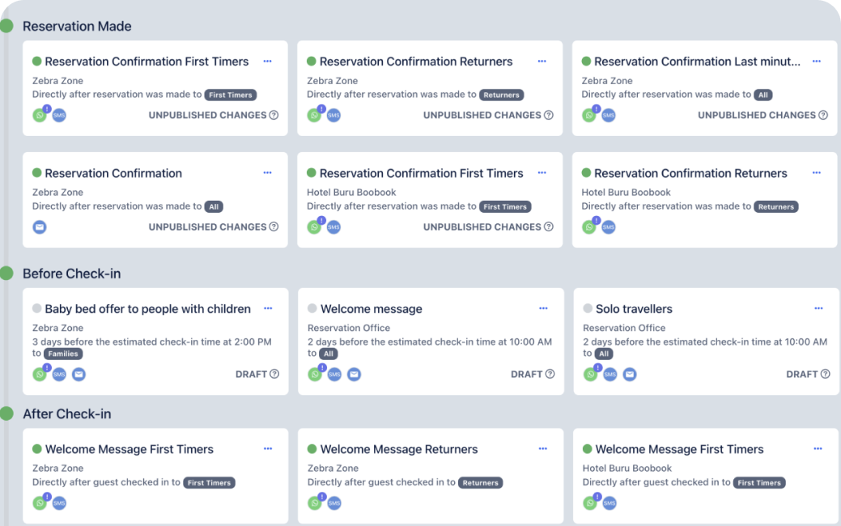Click email icon on Baby bed offer card

pyautogui.click(x=79, y=374)
